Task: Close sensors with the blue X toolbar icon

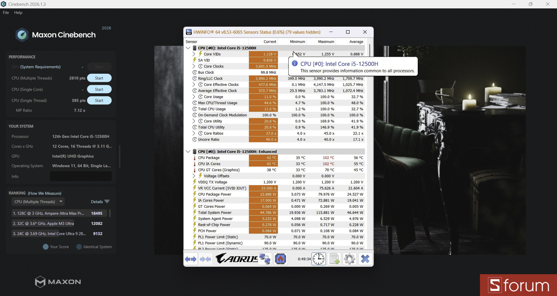Action: click(x=365, y=259)
